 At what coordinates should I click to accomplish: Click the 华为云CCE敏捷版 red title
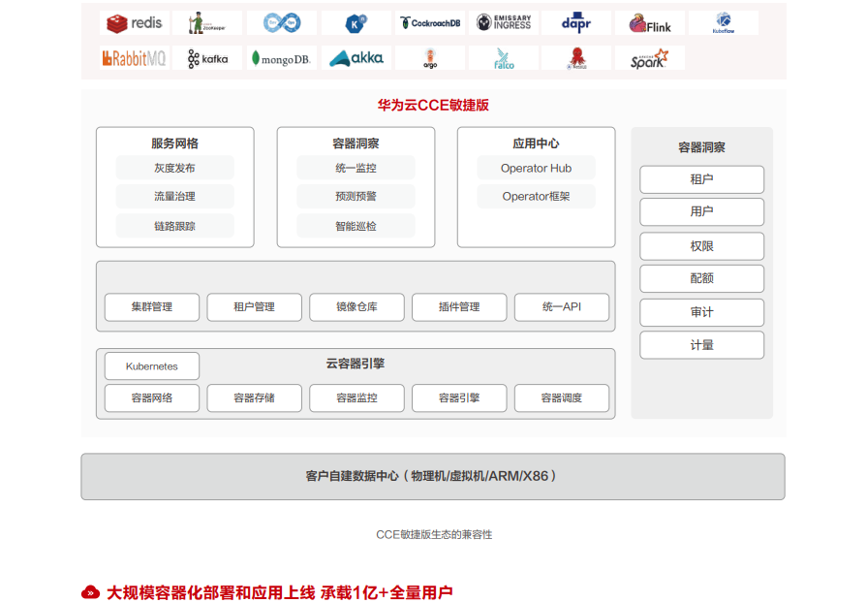tap(433, 105)
